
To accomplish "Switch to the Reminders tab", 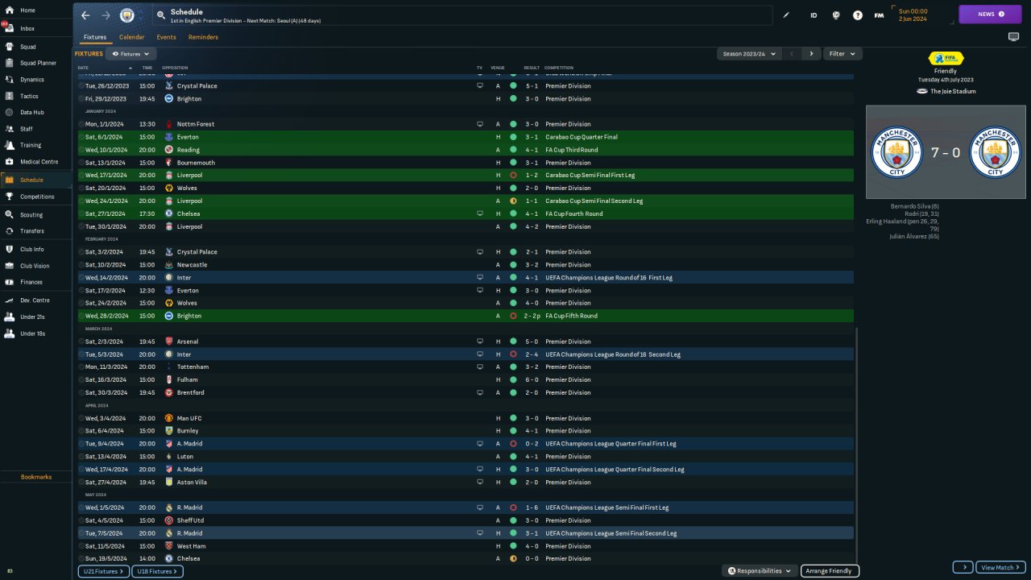I will (x=203, y=37).
